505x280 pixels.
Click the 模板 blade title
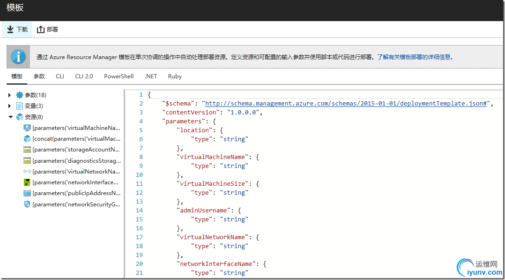click(15, 8)
